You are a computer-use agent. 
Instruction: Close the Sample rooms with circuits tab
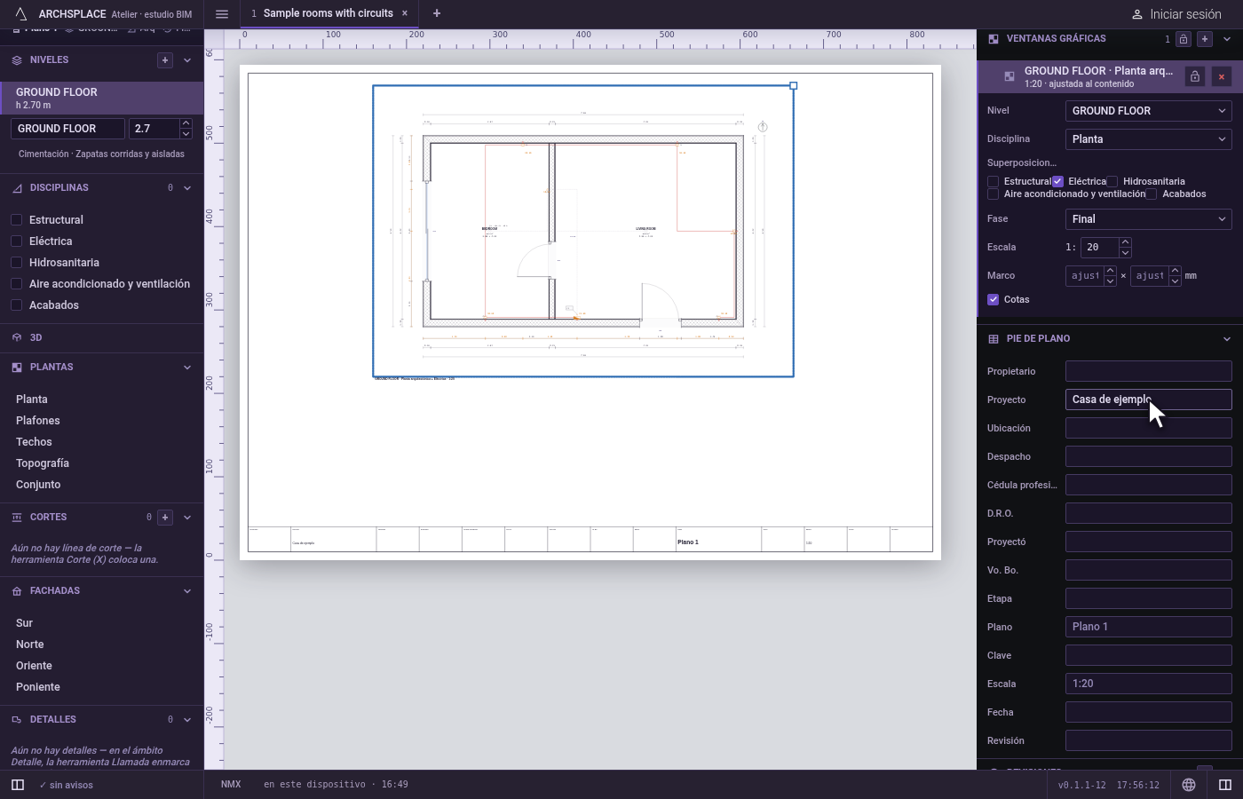point(405,13)
